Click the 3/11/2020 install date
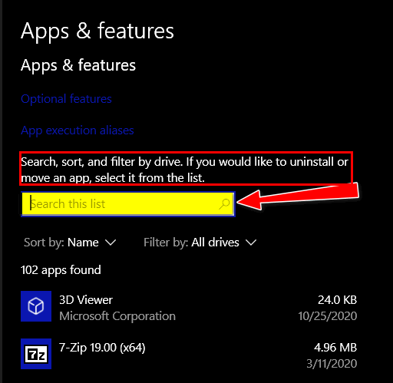The width and height of the screenshot is (393, 383). (x=332, y=364)
